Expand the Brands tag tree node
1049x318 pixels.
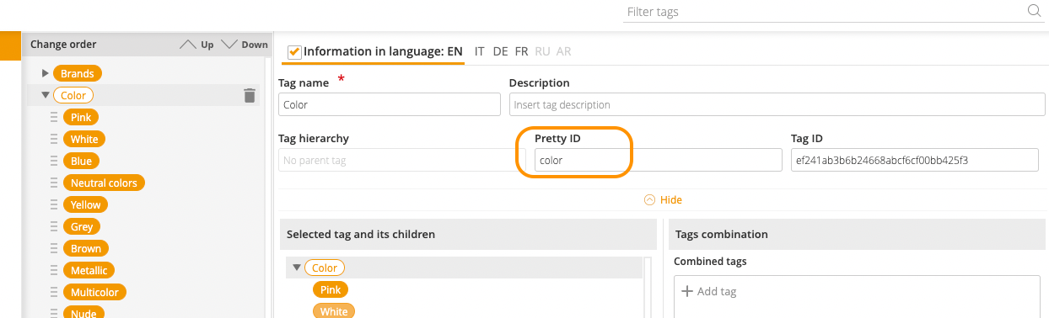pyautogui.click(x=46, y=74)
